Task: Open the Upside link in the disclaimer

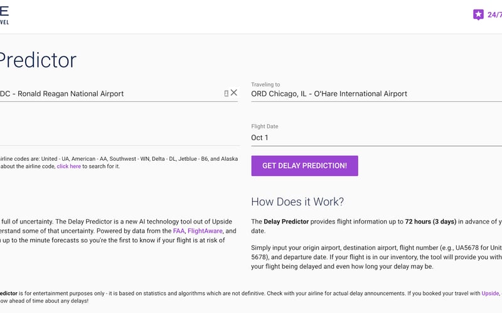Action: (489, 293)
